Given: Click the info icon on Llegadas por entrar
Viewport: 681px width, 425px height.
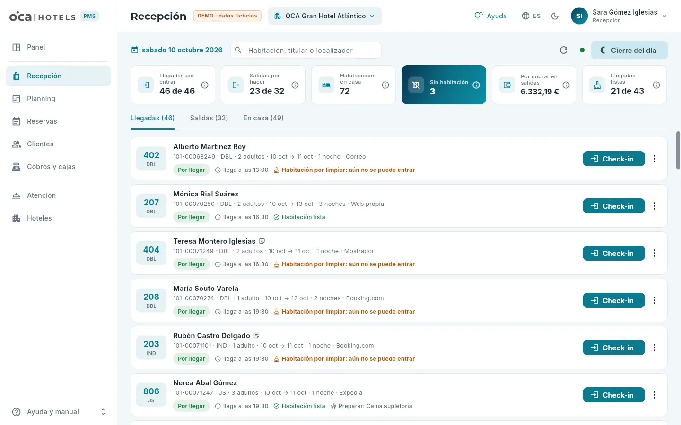Looking at the screenshot, I should click(205, 85).
